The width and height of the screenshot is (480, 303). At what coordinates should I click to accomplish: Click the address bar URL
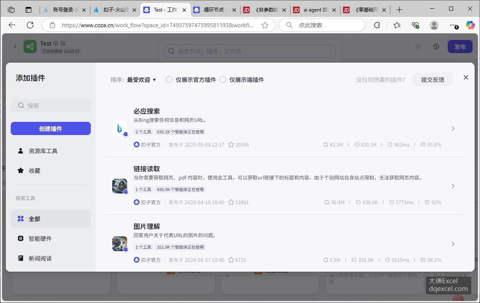click(157, 25)
